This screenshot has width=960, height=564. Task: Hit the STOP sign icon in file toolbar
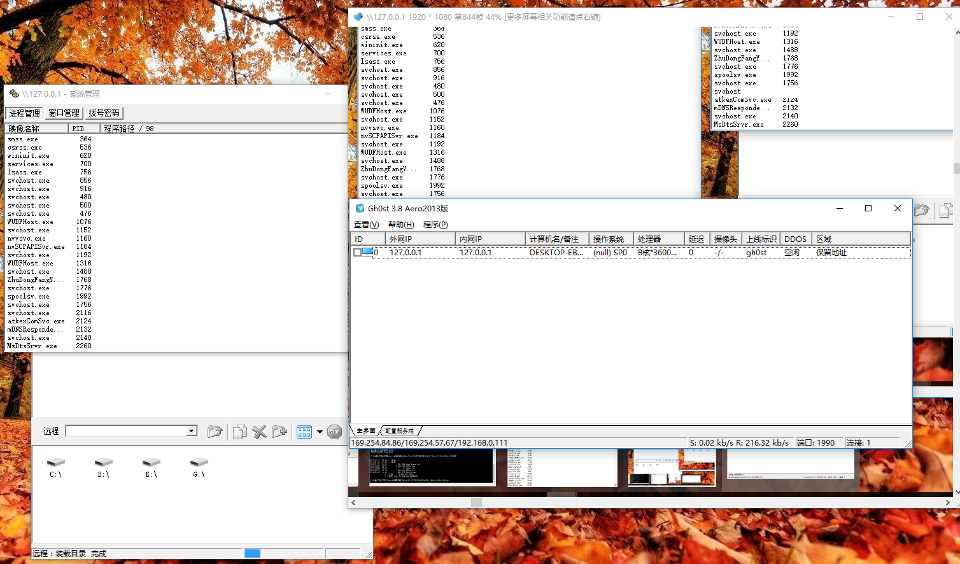click(x=335, y=432)
